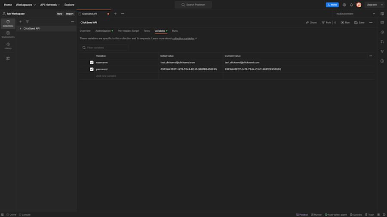Image resolution: width=387 pixels, height=217 pixels.
Task: Open the pull requests icon in right sidebar
Action: click(x=382, y=42)
